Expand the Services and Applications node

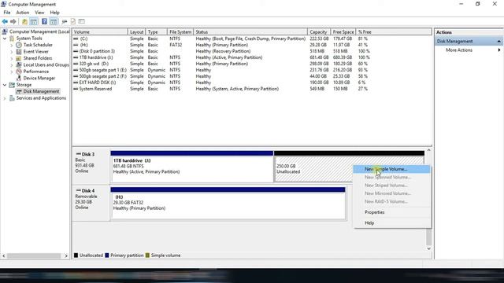point(5,98)
